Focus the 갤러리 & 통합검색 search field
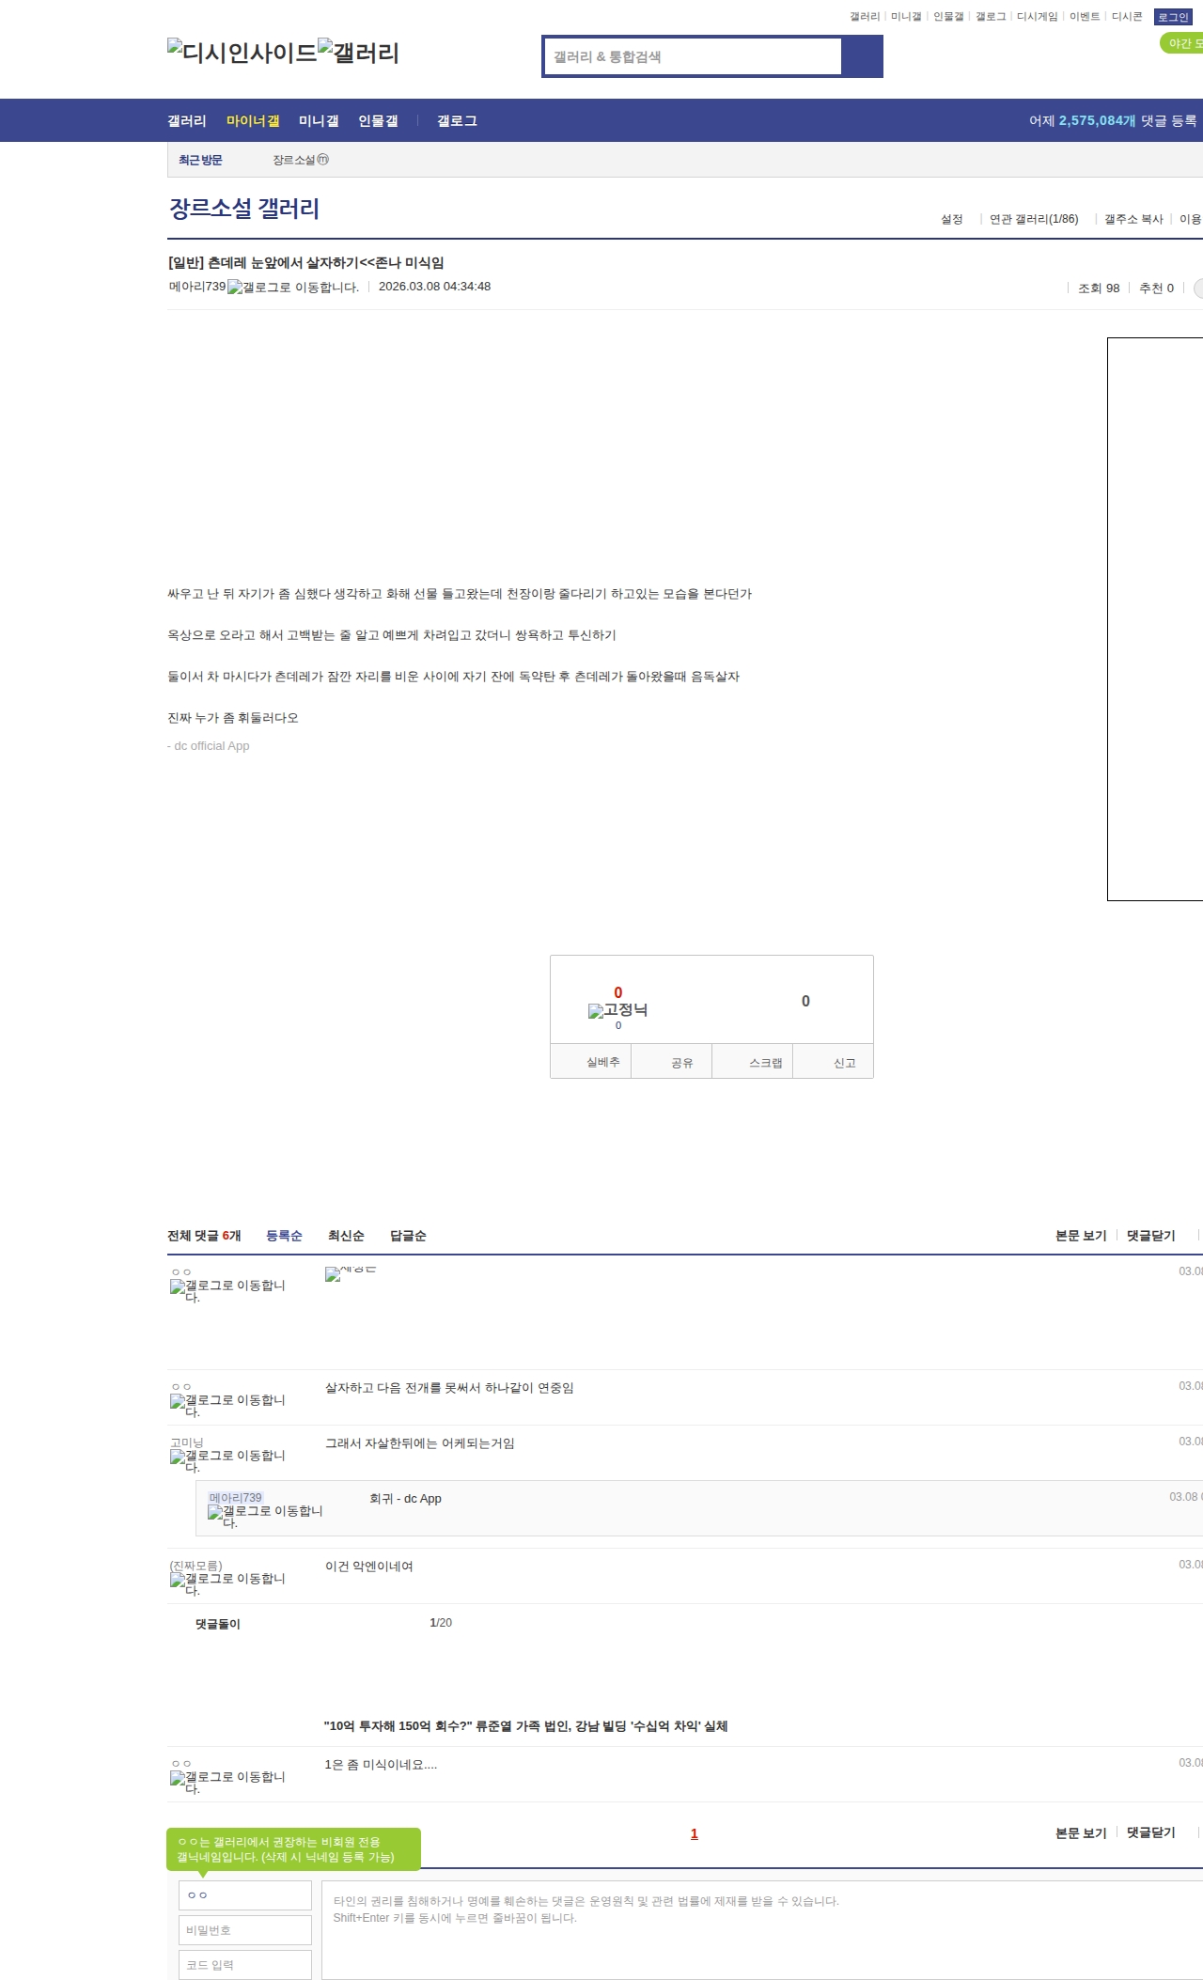 tap(693, 56)
